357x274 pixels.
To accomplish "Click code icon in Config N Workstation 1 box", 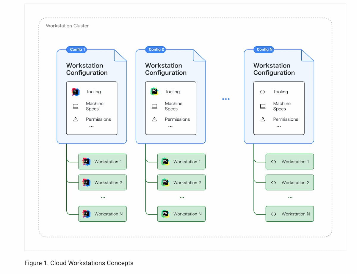I will point(274,162).
